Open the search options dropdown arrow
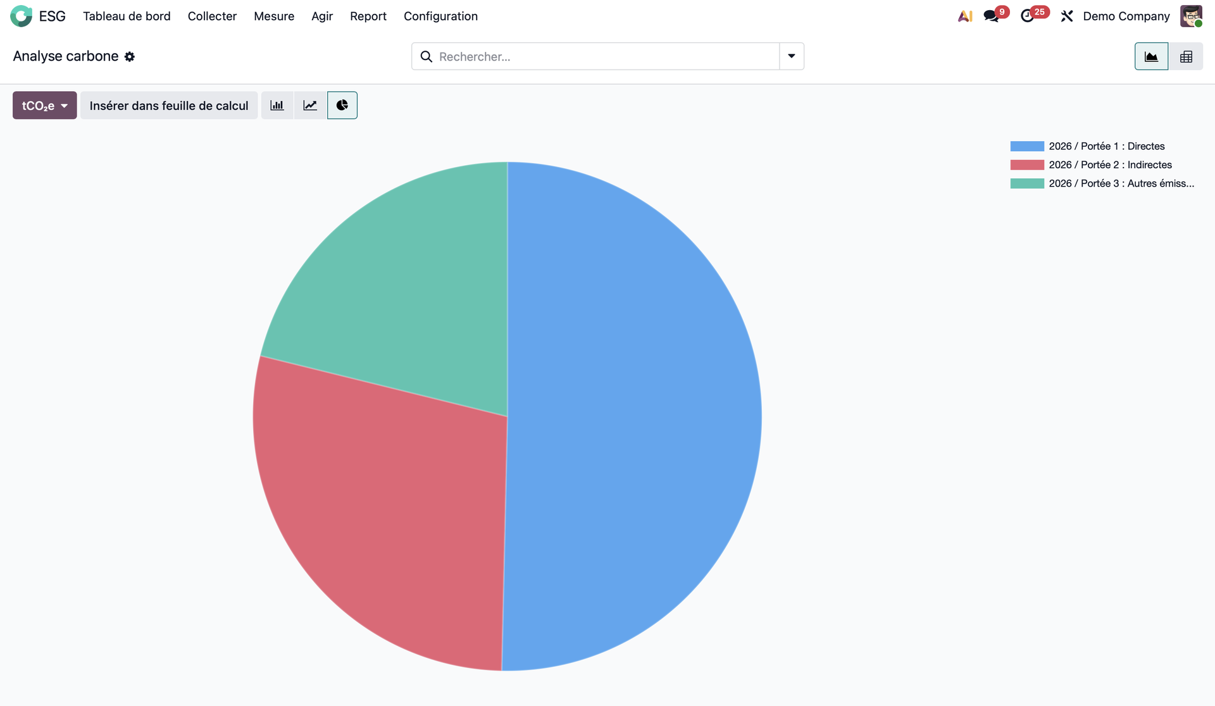1215x706 pixels. pyautogui.click(x=792, y=56)
